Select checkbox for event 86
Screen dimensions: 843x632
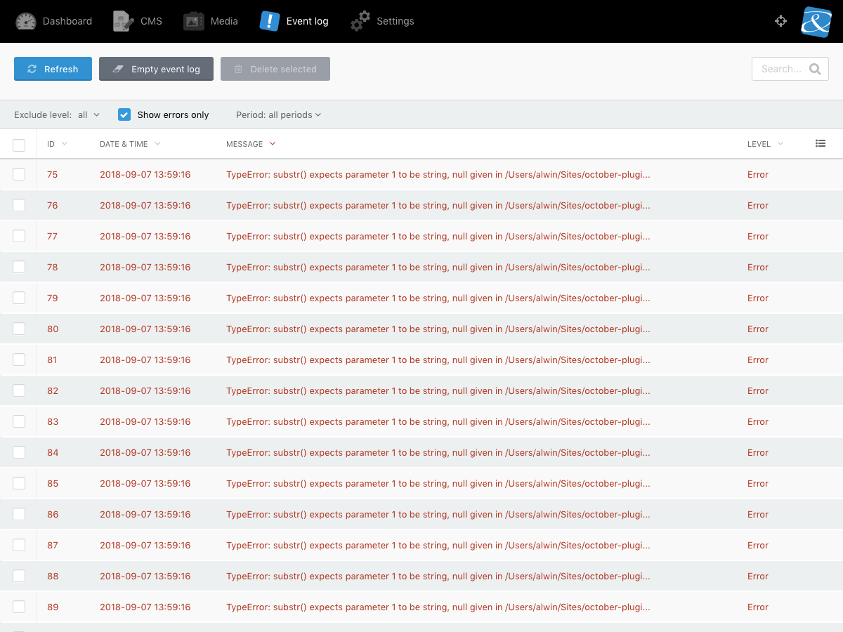19,514
